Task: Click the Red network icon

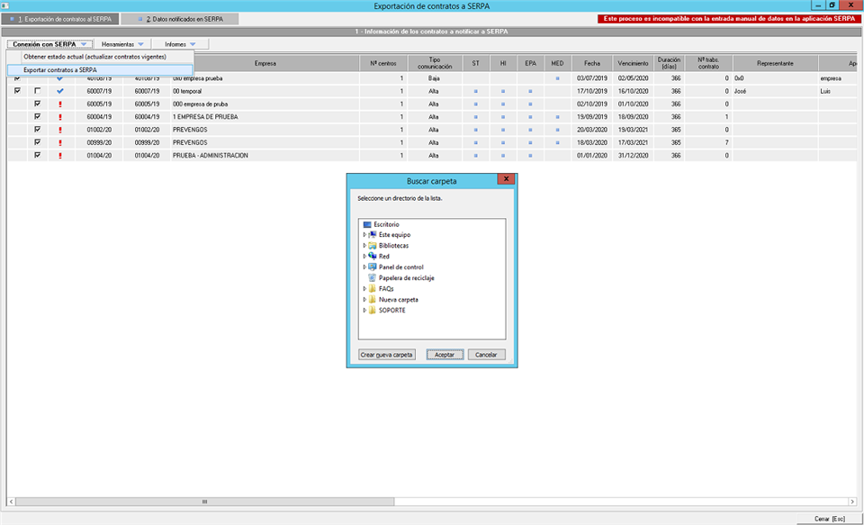Action: tap(373, 257)
